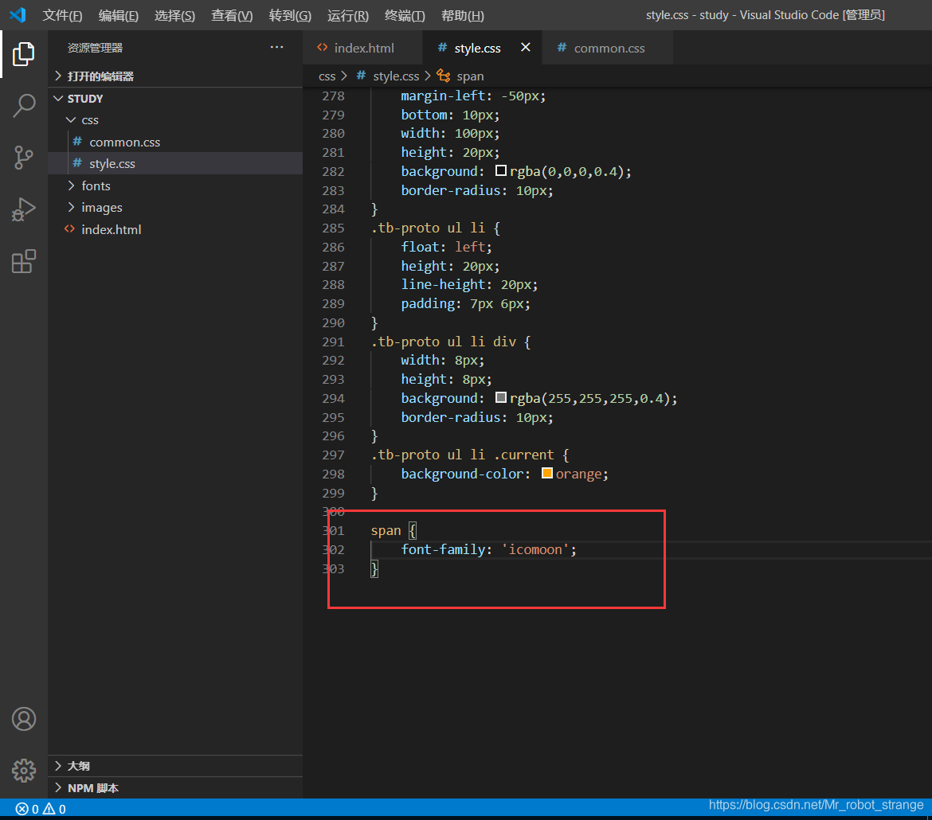Click on 'icomoon' font-family value
932x820 pixels.
tap(535, 549)
